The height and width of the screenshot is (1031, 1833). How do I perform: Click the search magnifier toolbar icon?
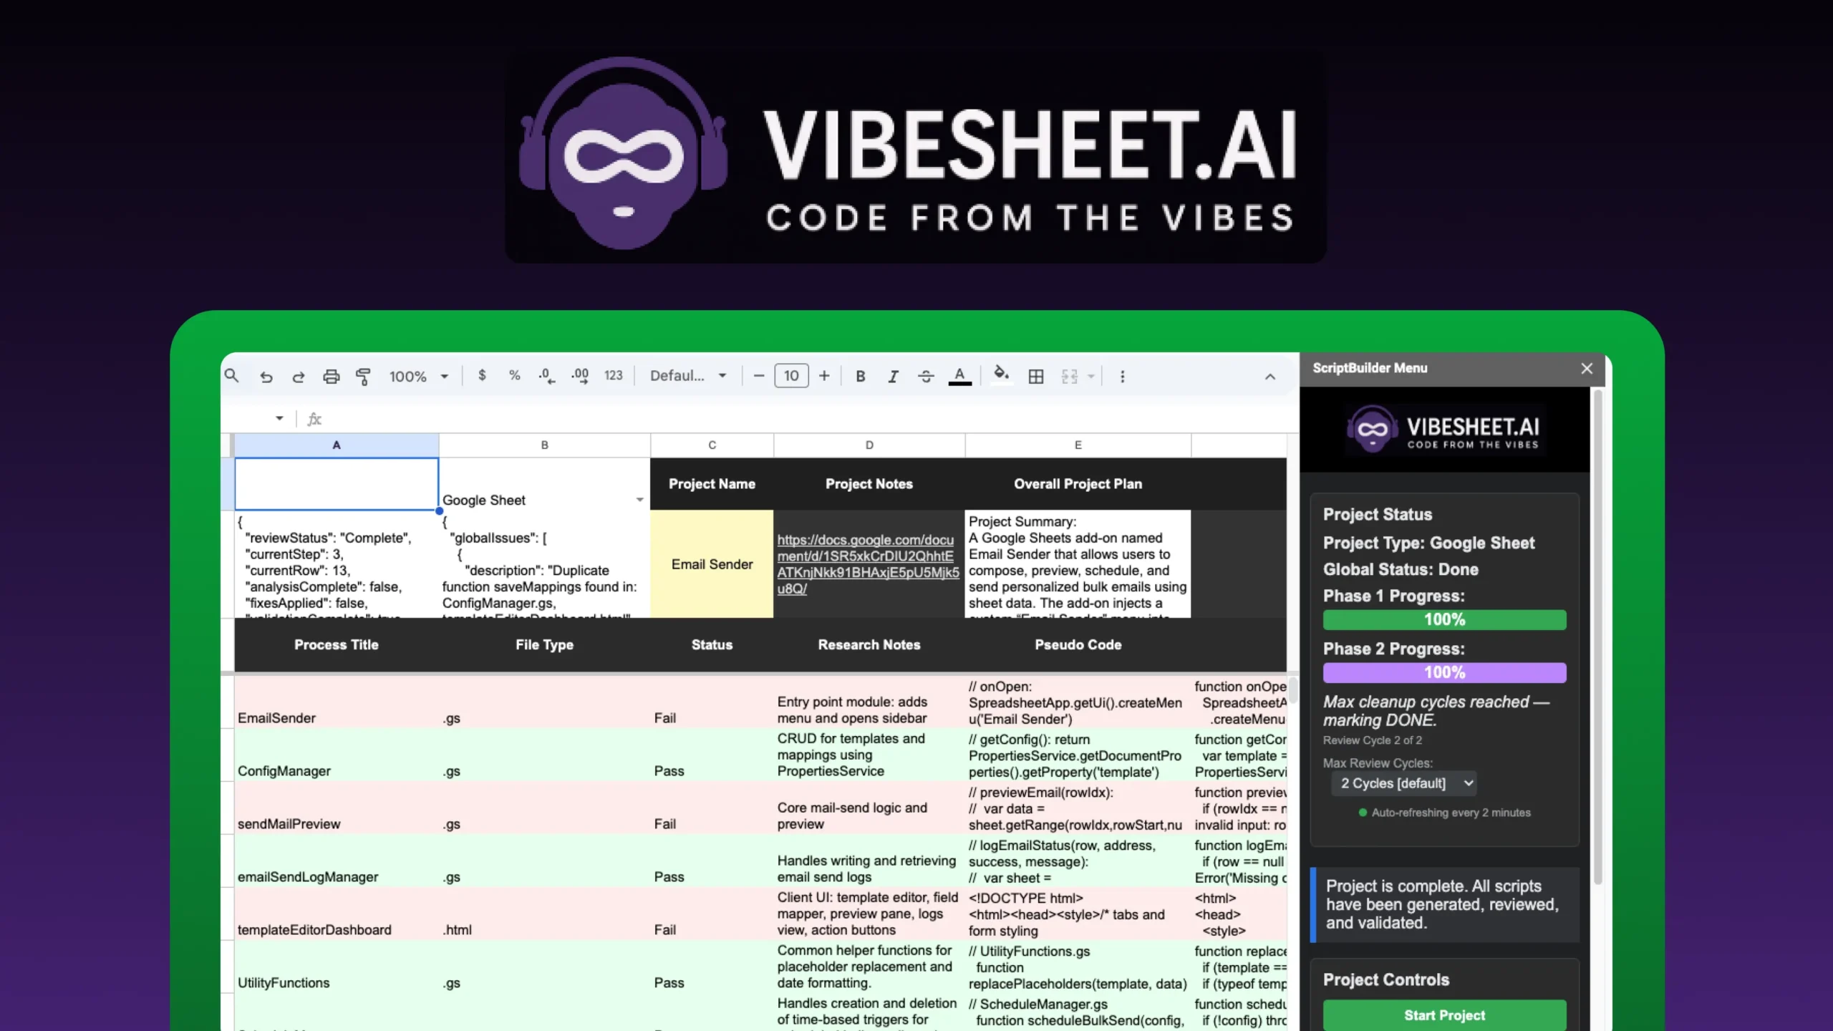click(x=231, y=376)
